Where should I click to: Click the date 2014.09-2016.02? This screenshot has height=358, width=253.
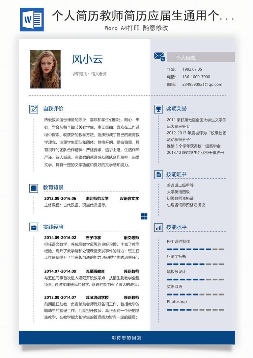coord(60,238)
